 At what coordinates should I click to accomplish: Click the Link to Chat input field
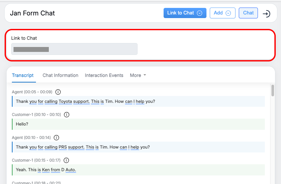(74, 49)
